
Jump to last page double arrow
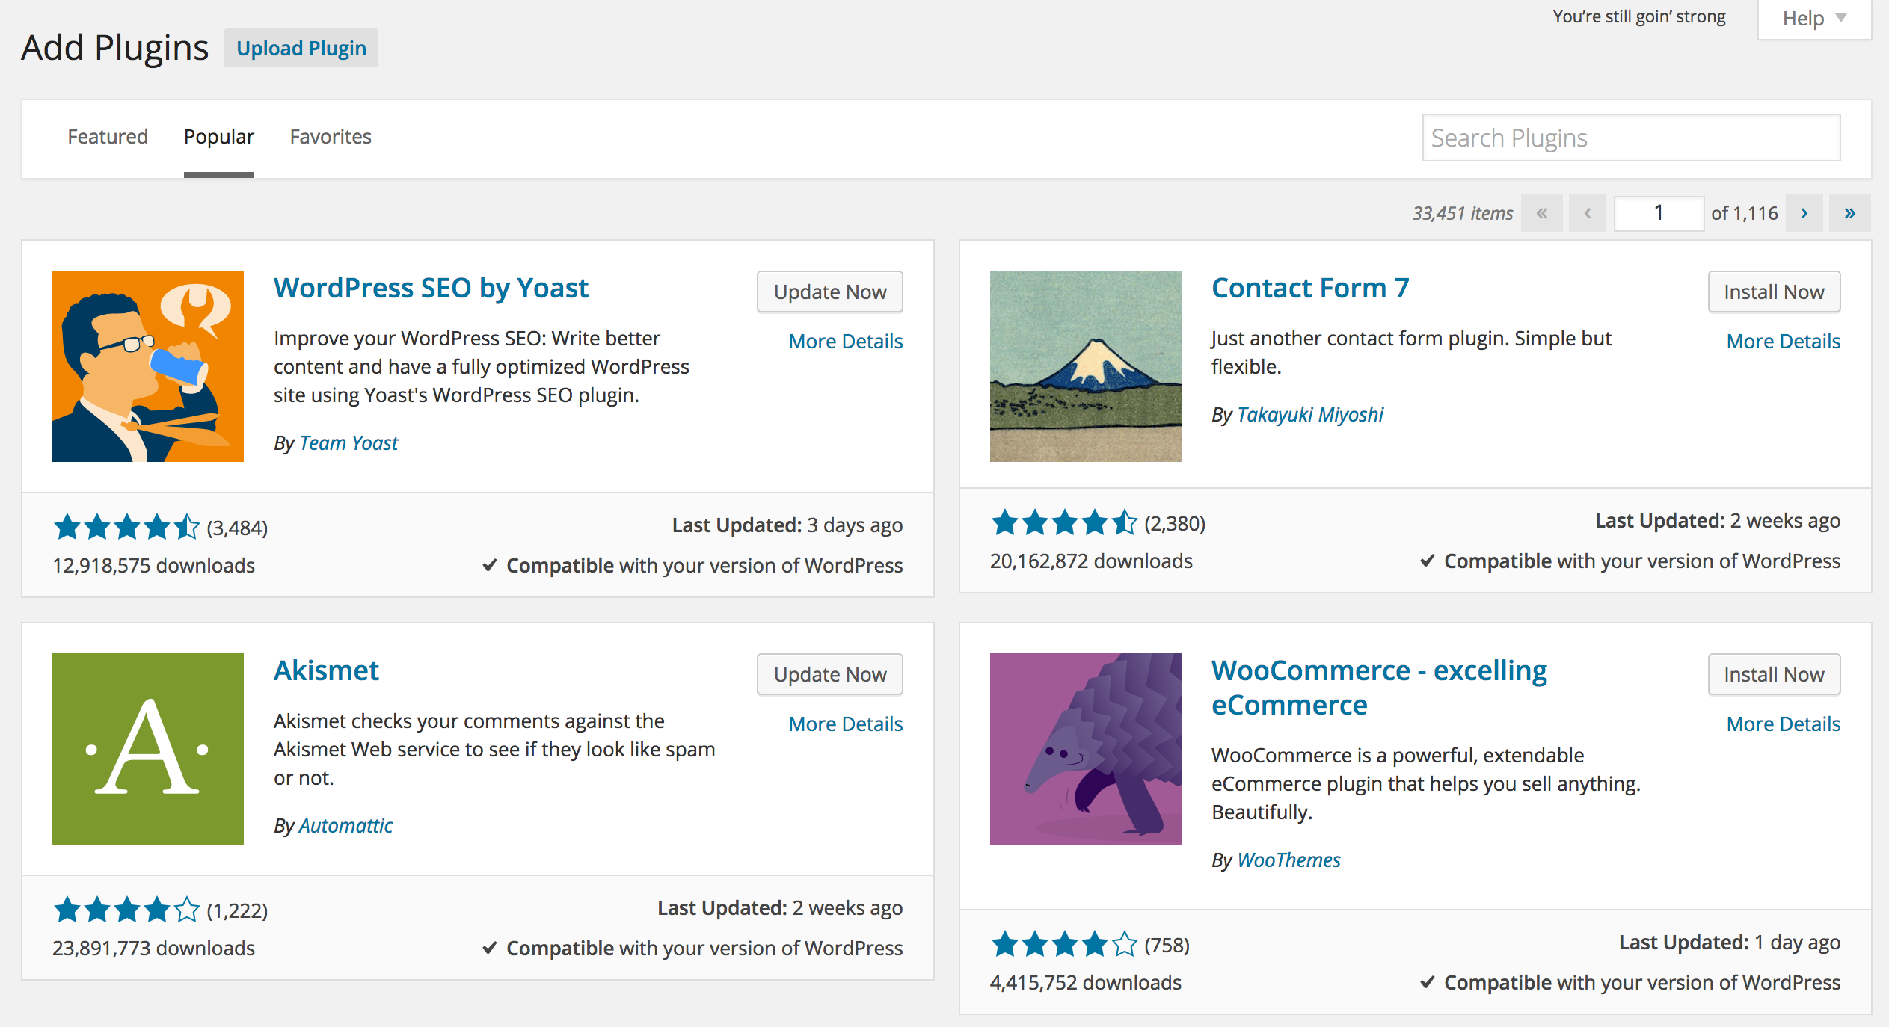pyautogui.click(x=1849, y=213)
